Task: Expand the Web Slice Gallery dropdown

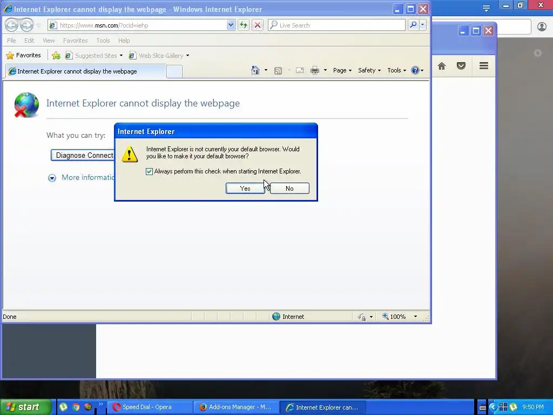Action: pyautogui.click(x=187, y=56)
